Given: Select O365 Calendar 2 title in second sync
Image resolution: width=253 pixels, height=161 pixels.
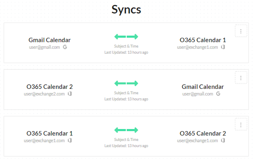Looking at the screenshot, I should [x=50, y=87].
